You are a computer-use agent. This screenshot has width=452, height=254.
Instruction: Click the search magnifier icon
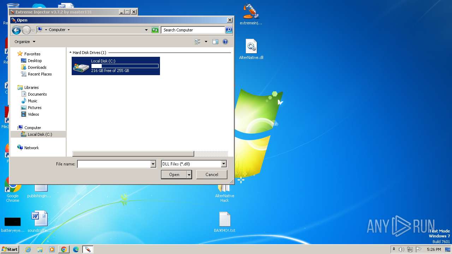point(229,30)
